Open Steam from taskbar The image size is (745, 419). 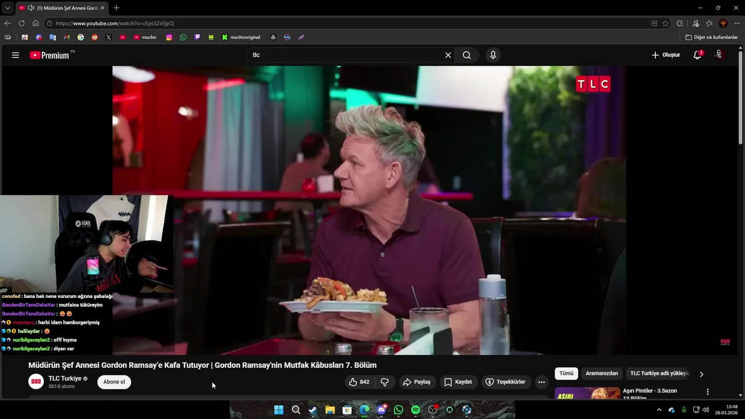coord(313,410)
